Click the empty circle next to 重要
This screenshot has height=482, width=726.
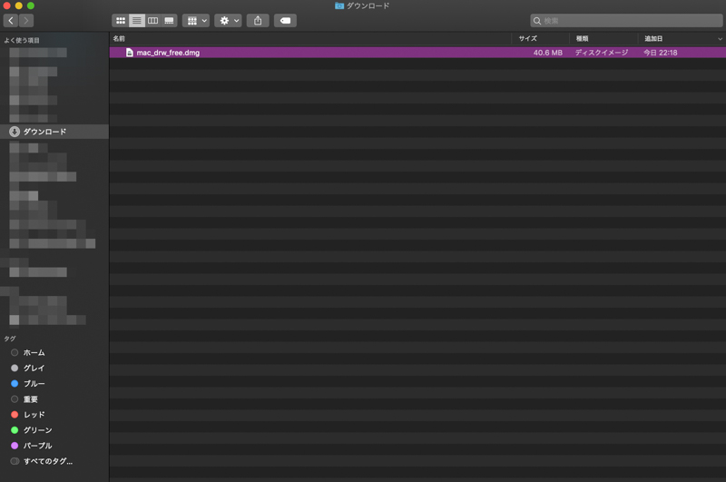15,399
